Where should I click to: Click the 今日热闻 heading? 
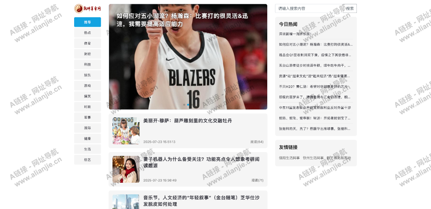tap(288, 24)
